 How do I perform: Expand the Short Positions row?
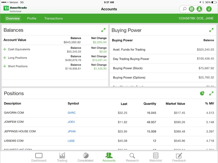pos(5,66)
